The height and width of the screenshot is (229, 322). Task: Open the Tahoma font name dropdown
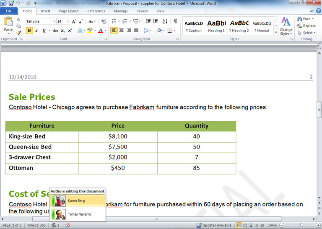54,21
